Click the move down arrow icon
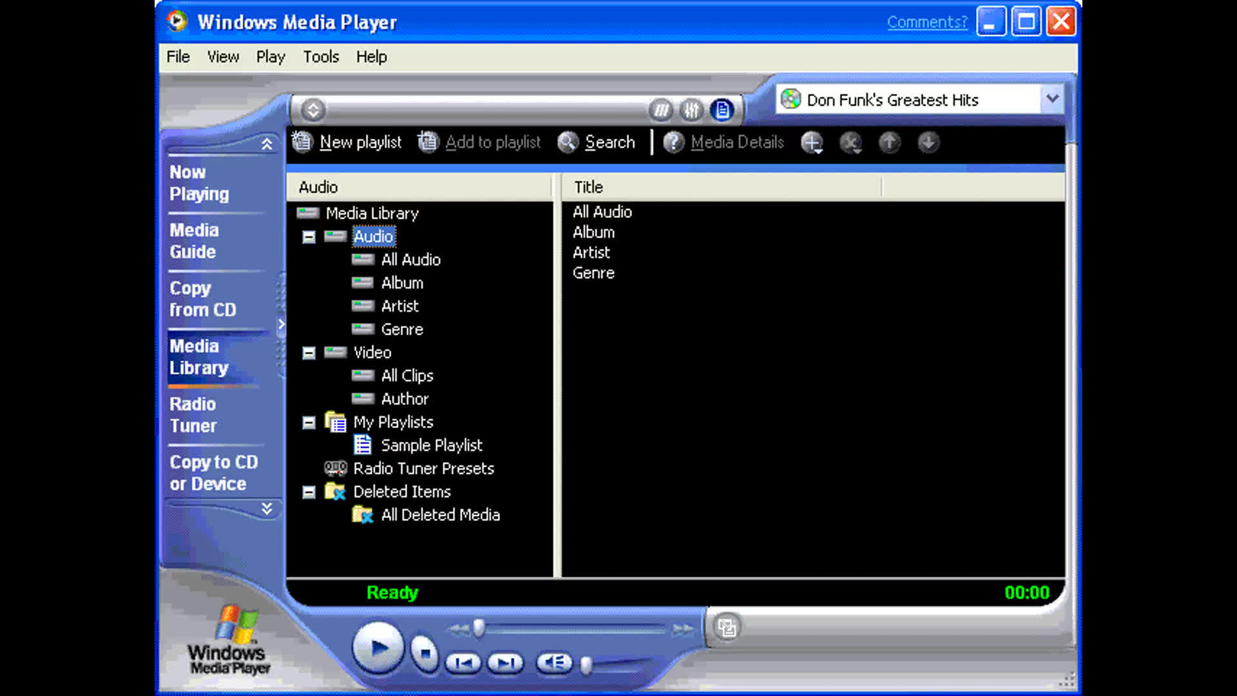 click(x=928, y=142)
